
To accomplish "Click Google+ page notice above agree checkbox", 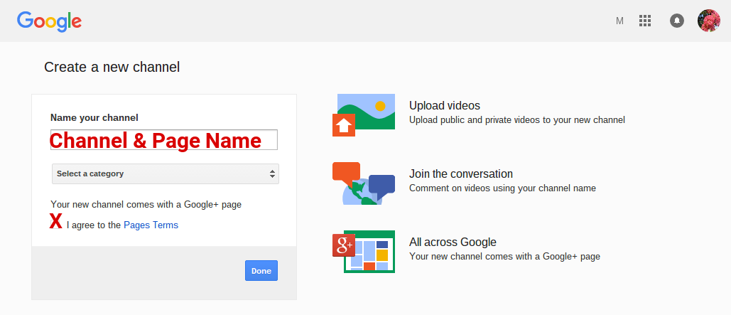I will coord(146,204).
